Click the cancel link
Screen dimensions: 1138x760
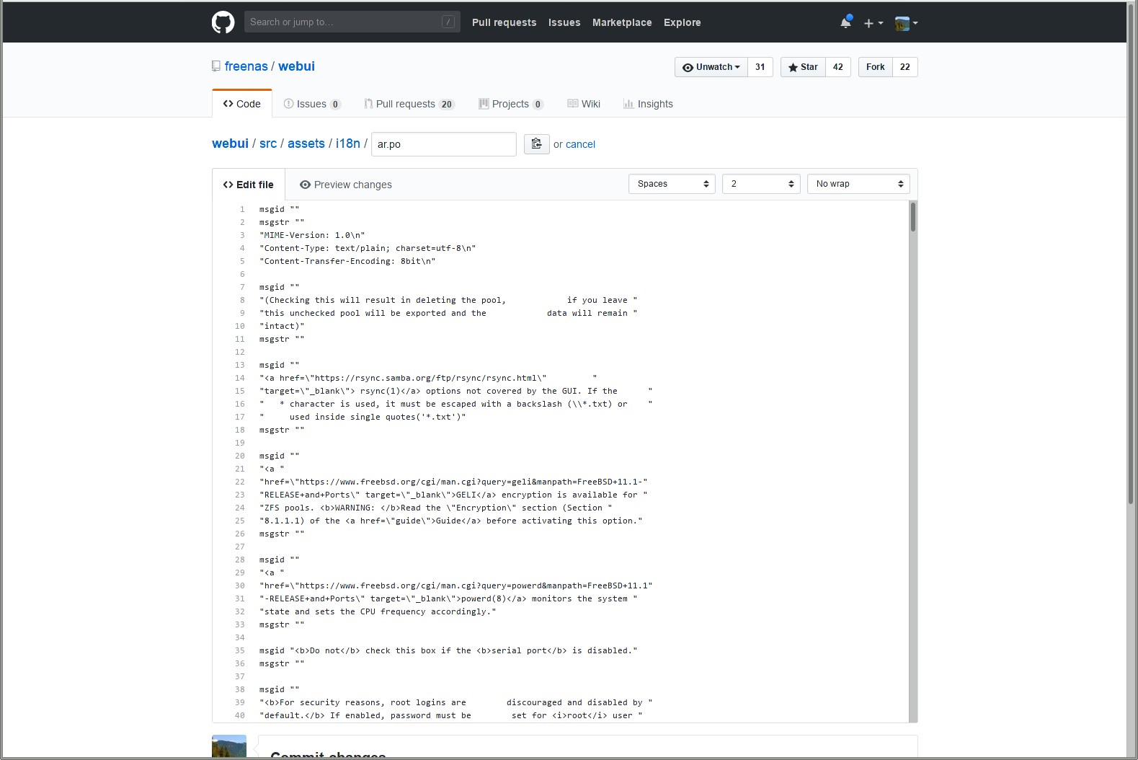click(x=580, y=144)
